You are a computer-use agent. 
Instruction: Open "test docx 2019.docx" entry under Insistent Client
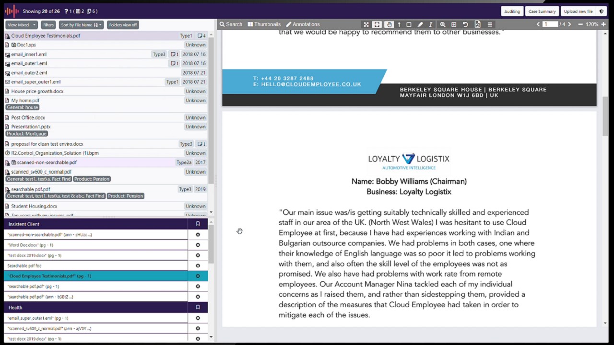pos(96,255)
